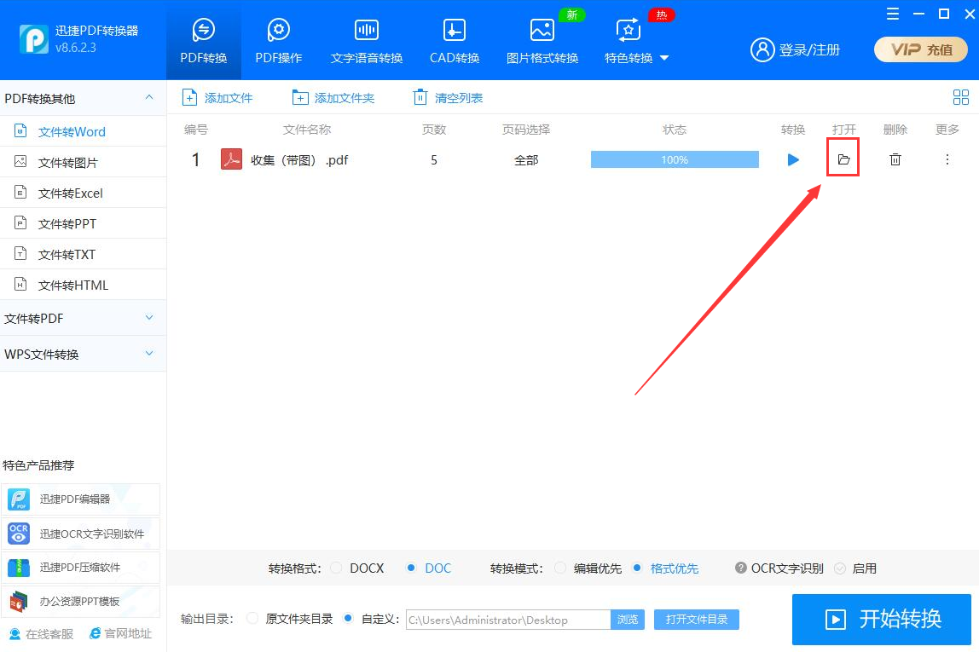
Task: Open the PDF转换 top tab
Action: pyautogui.click(x=204, y=41)
